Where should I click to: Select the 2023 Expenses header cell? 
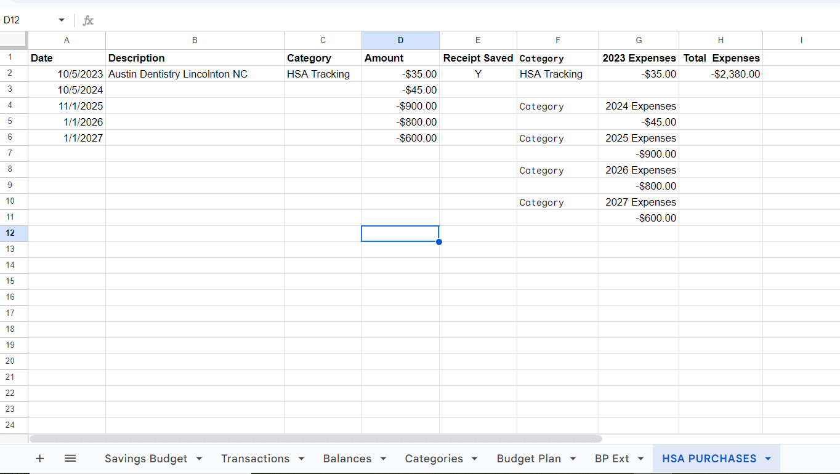(x=639, y=58)
